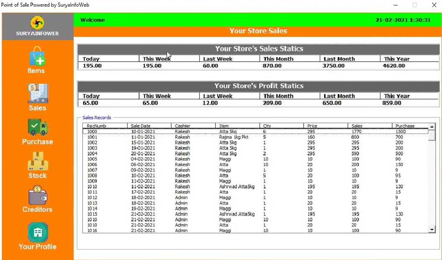Click the scrollbar up arrow
This screenshot has width=442, height=260.
pos(432,126)
